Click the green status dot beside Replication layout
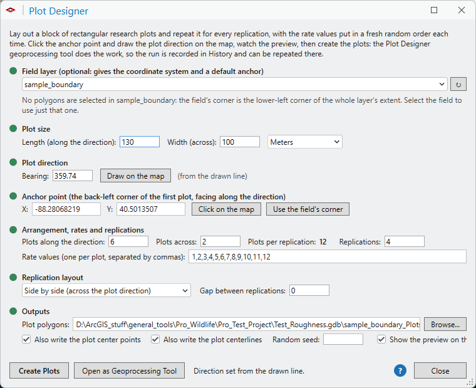The width and height of the screenshot is (476, 388). click(x=13, y=278)
